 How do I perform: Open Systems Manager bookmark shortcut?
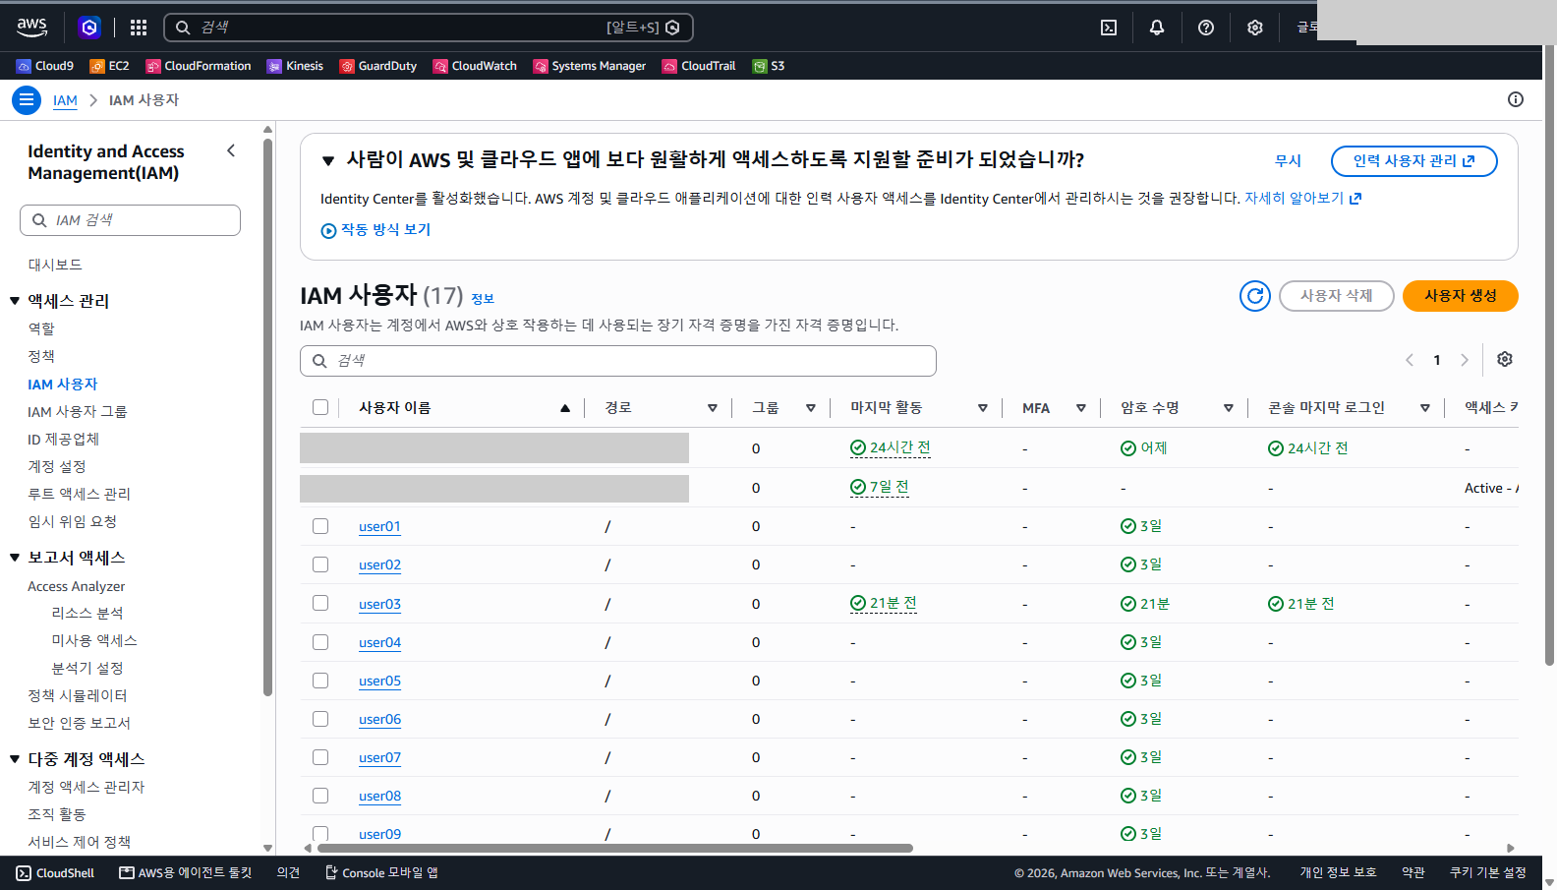590,66
